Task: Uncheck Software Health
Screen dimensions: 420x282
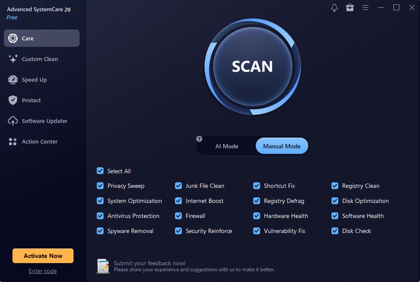Action: pos(335,216)
